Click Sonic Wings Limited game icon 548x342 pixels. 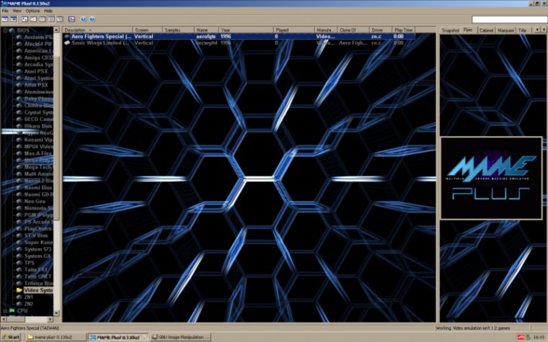(67, 43)
